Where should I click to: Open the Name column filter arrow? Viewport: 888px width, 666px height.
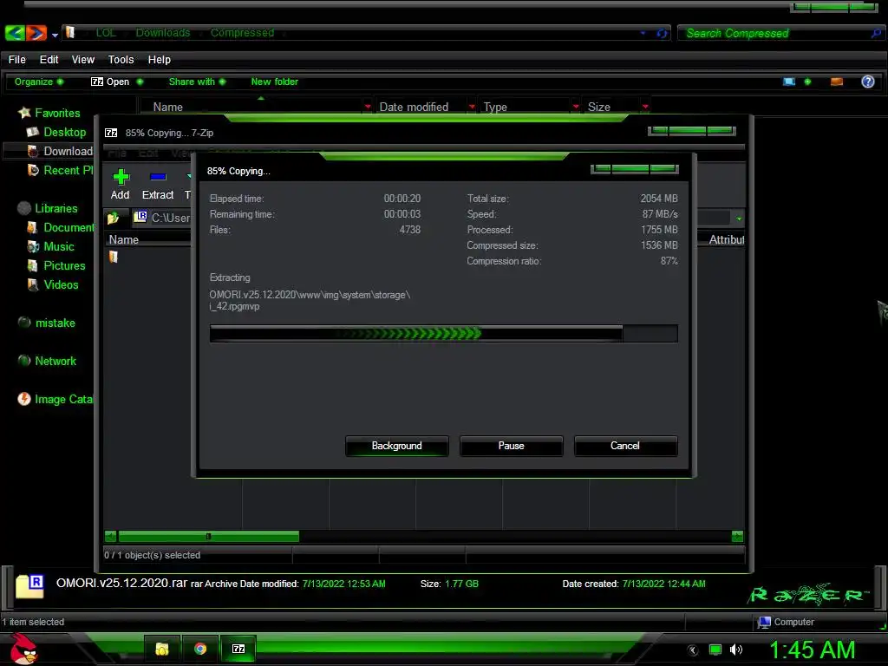[368, 107]
